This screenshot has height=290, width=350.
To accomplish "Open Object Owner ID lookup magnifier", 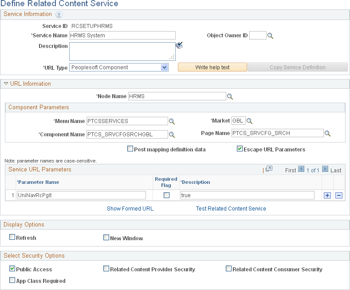I will 270,36.
